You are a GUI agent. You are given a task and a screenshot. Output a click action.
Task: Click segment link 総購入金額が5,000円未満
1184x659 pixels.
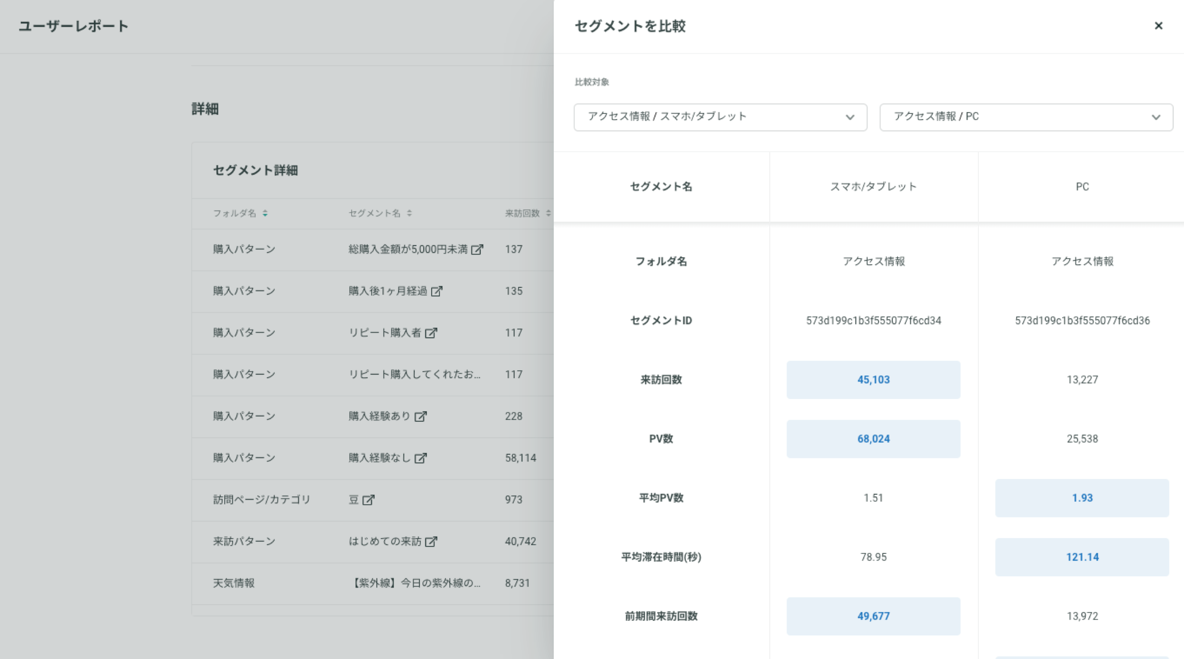click(408, 249)
